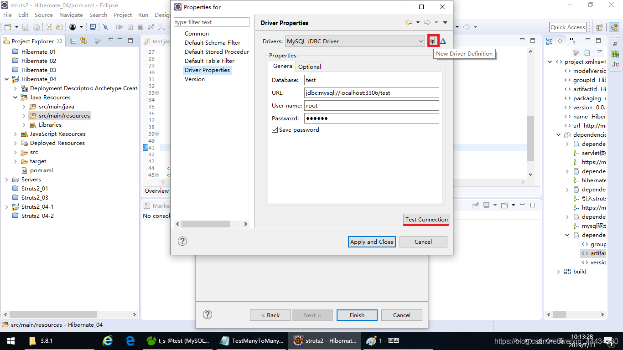Click the Restore icon in right trim bar
Viewport: 623px width, 350px height.
pyautogui.click(x=615, y=44)
